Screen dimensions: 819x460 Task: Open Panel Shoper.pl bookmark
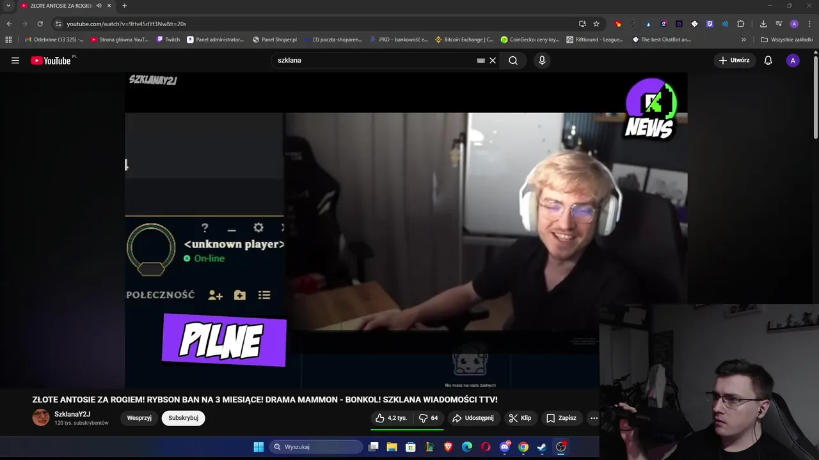pos(275,40)
